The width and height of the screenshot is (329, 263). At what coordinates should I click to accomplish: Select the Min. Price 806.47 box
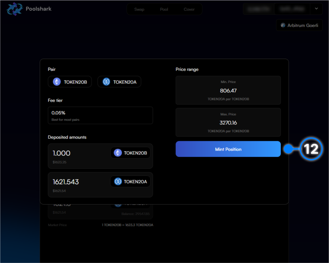pyautogui.click(x=228, y=90)
